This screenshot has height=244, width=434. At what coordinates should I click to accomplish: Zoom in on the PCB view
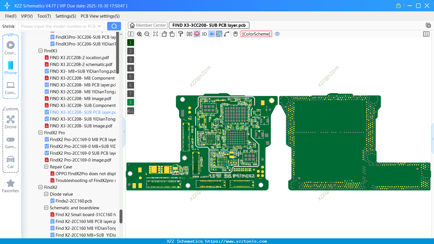pos(139,34)
